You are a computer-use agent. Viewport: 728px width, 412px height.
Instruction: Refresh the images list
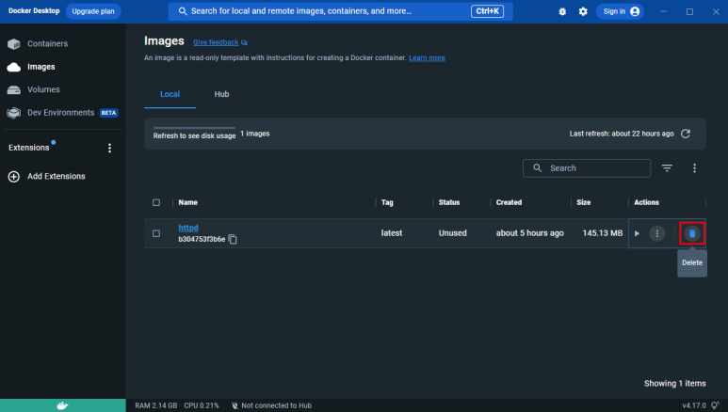pyautogui.click(x=686, y=134)
